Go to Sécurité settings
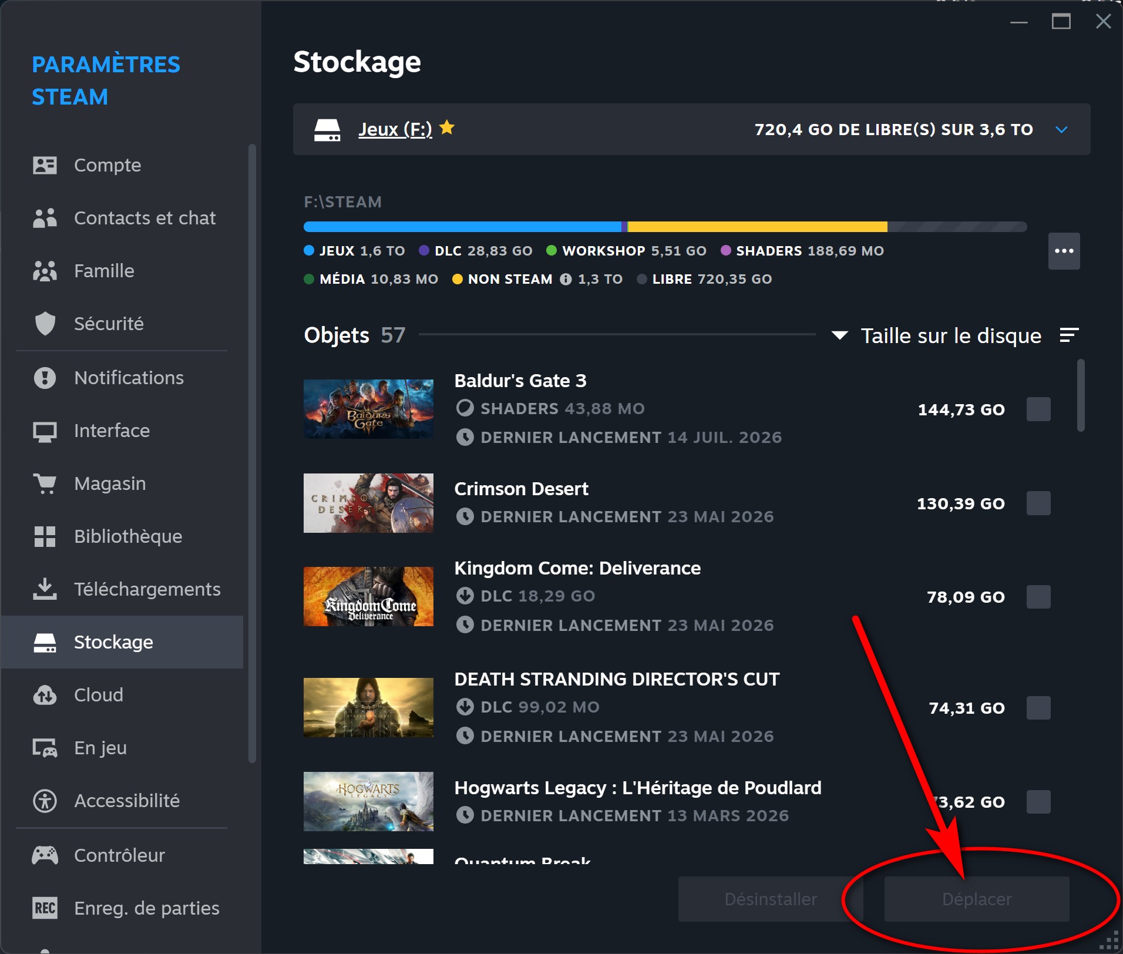Image resolution: width=1123 pixels, height=954 pixels. (x=122, y=324)
